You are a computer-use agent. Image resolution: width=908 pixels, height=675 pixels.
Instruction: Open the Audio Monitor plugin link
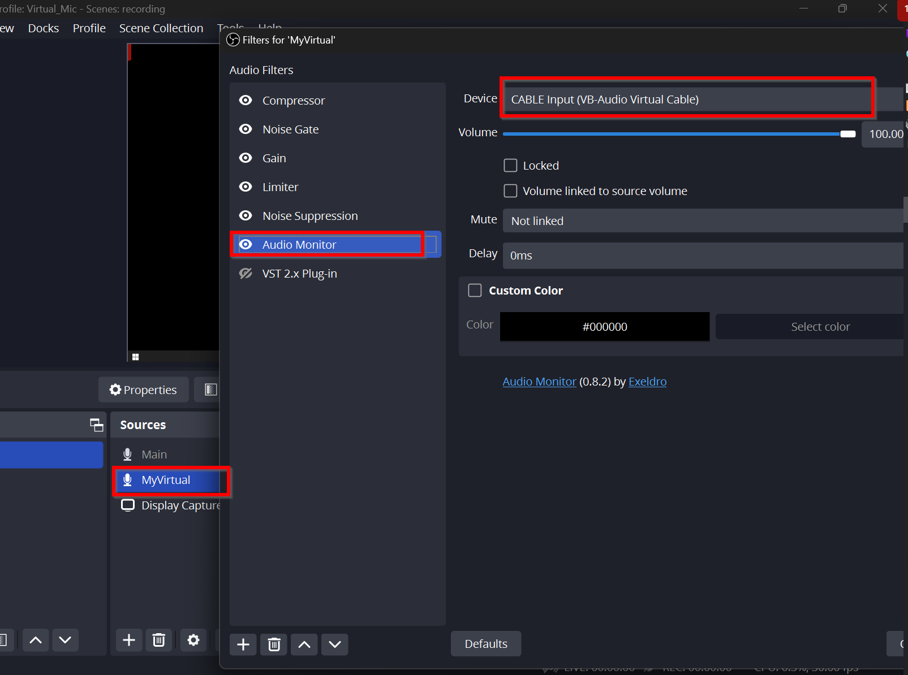pos(539,382)
